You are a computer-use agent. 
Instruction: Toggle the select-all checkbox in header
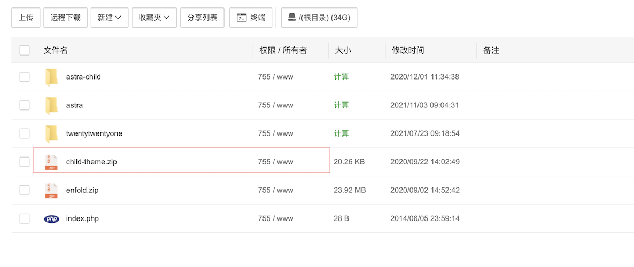pyautogui.click(x=25, y=50)
